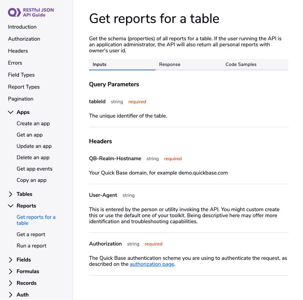Switch to the Response tab

coord(170,65)
